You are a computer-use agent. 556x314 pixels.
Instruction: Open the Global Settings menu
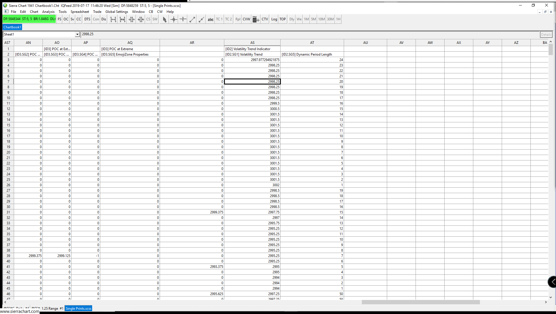[x=117, y=12]
